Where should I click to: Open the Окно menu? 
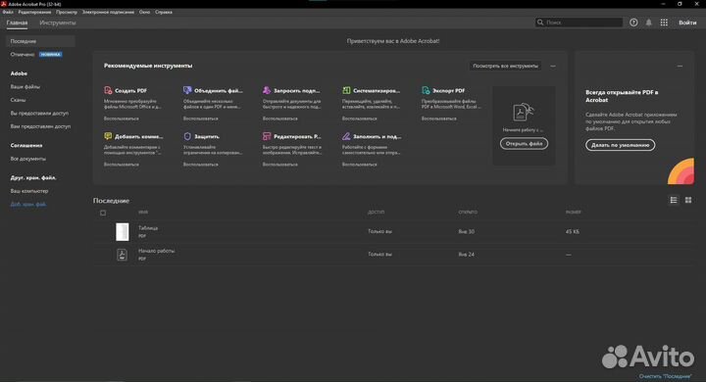click(x=144, y=12)
